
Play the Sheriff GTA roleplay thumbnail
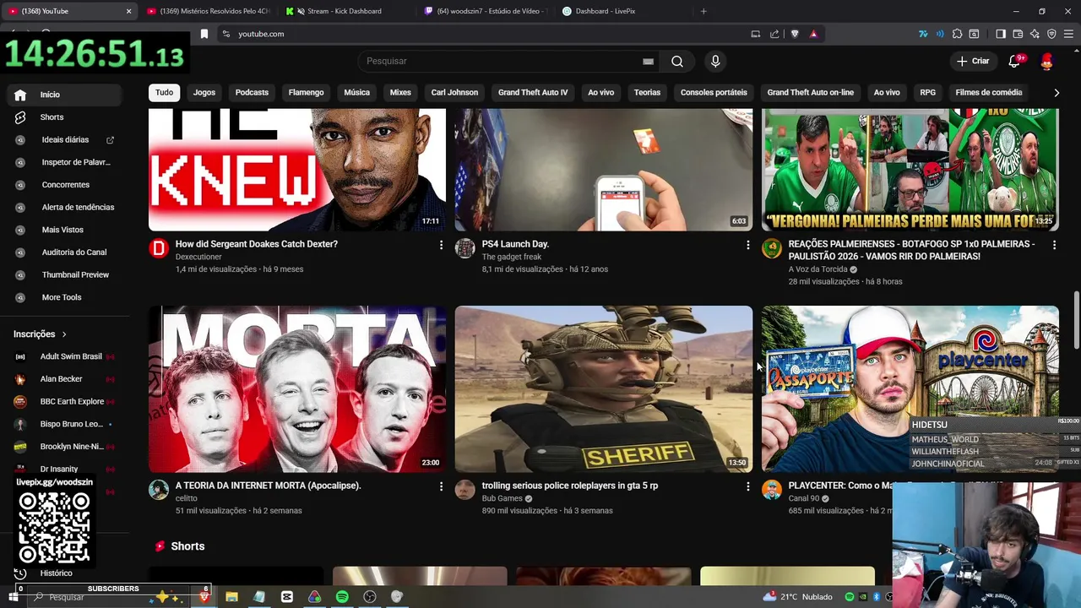point(604,388)
